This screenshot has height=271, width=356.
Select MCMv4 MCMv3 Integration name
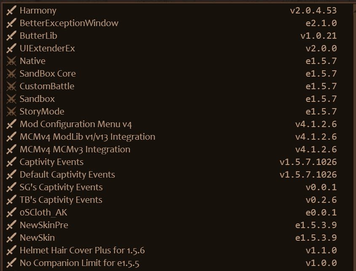click(75, 149)
